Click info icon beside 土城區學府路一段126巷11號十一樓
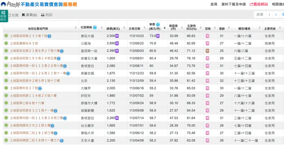 [68, 74]
